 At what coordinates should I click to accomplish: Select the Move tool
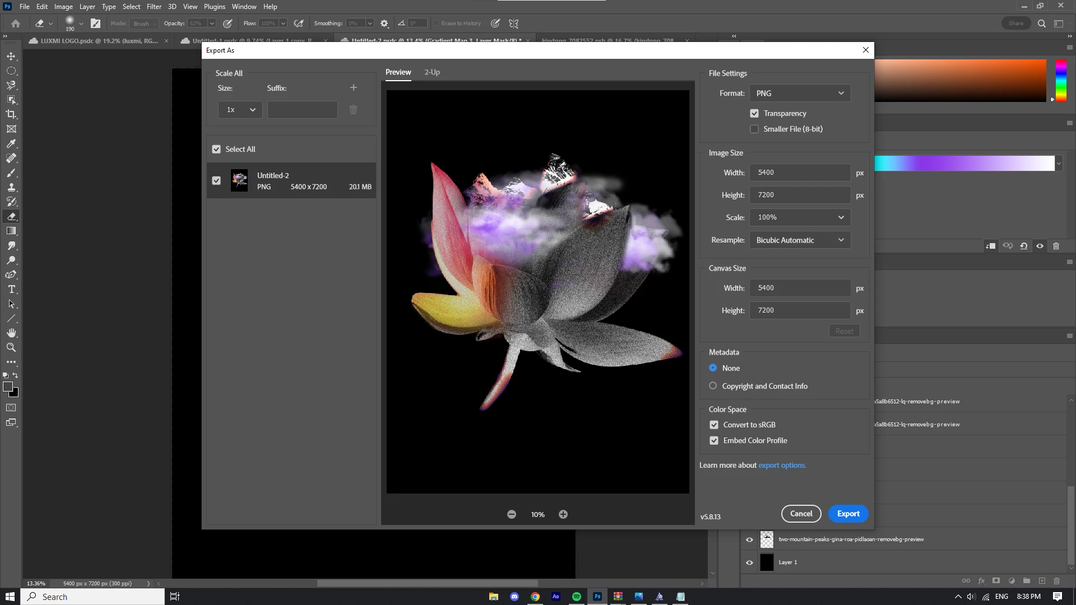pos(11,56)
